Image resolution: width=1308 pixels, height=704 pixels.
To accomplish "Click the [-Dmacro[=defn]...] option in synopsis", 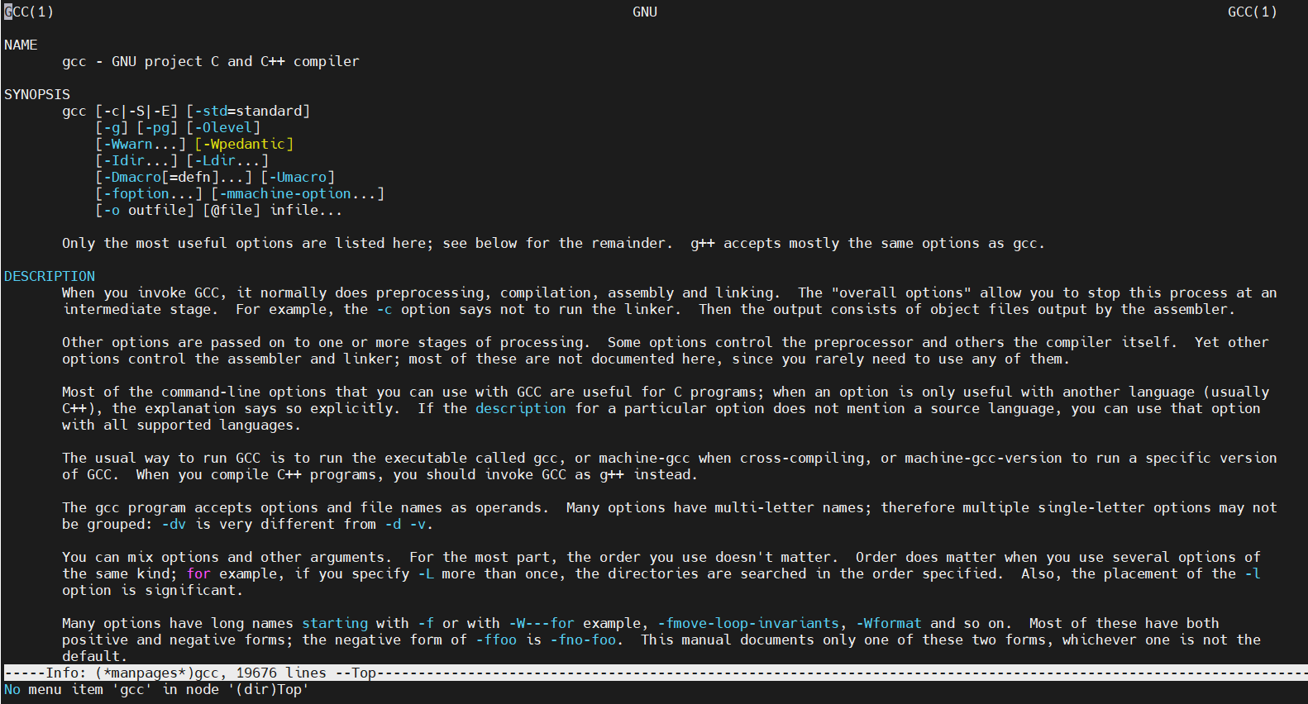I will (174, 177).
